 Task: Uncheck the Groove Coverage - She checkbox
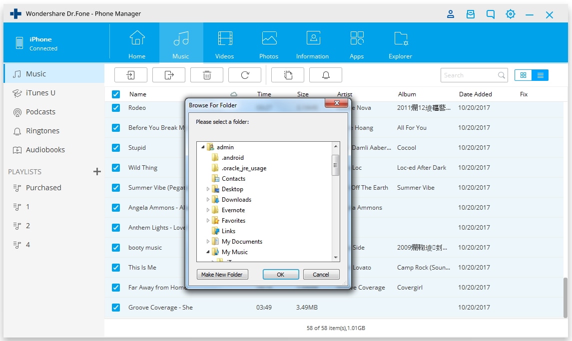point(116,308)
